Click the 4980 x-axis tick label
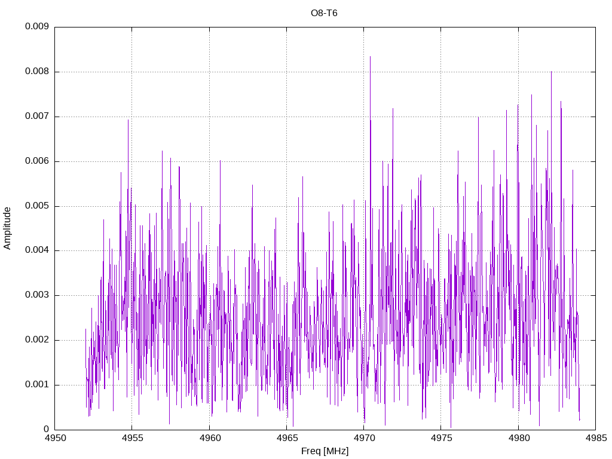Viewport: 612px width, 459px height. [519, 438]
